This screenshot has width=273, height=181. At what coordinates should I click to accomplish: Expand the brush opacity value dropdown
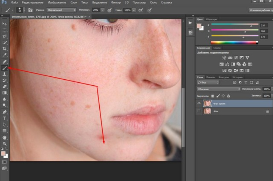103,10
